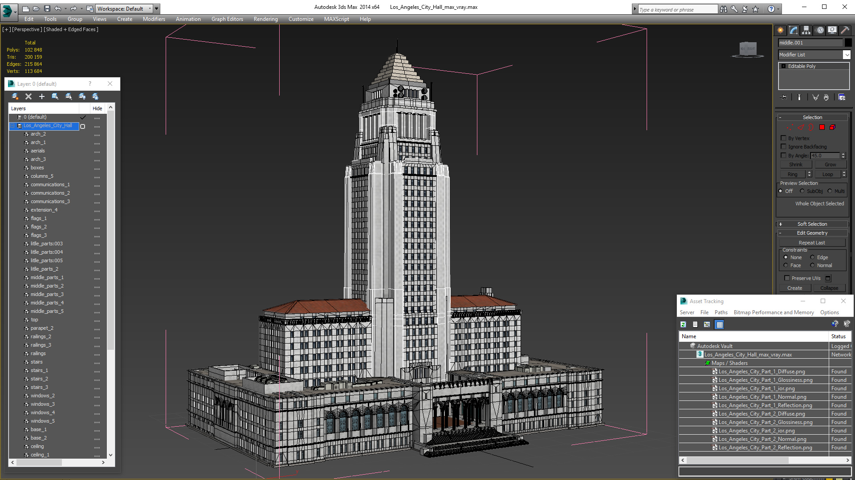Open the MAXScript menu
Screen dimensions: 855x480
pos(337,19)
